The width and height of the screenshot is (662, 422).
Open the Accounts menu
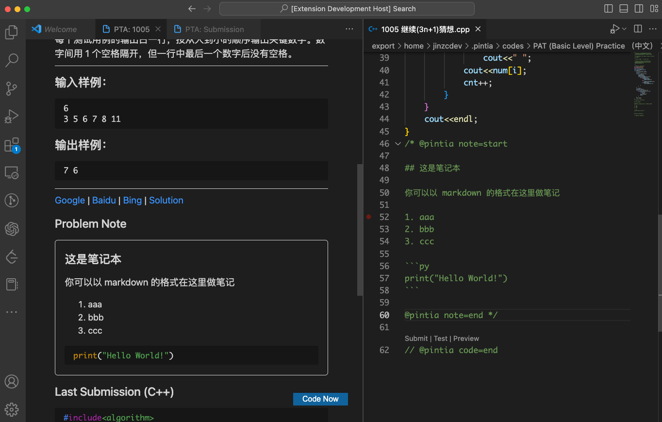[x=12, y=382]
